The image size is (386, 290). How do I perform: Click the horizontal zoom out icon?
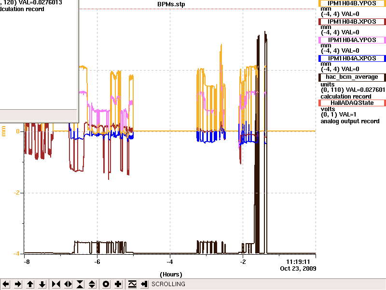[x=68, y=284]
